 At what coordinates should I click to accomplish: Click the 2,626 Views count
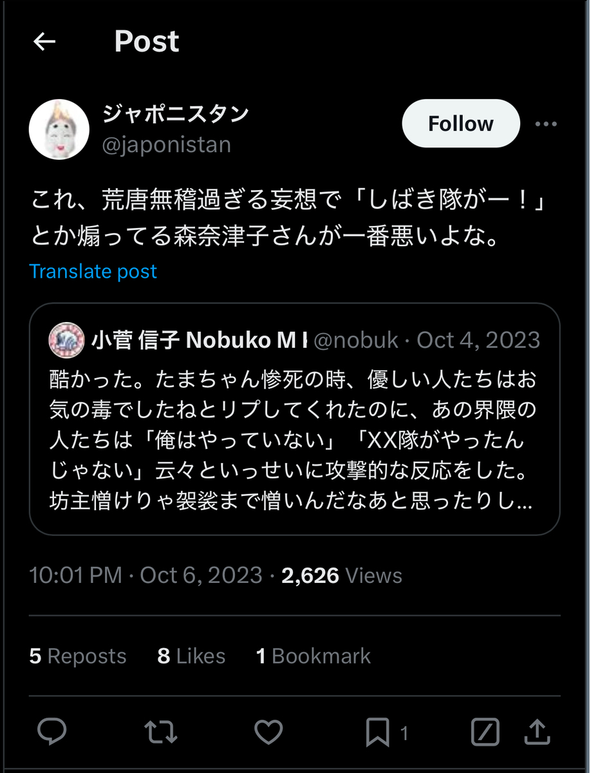[342, 575]
